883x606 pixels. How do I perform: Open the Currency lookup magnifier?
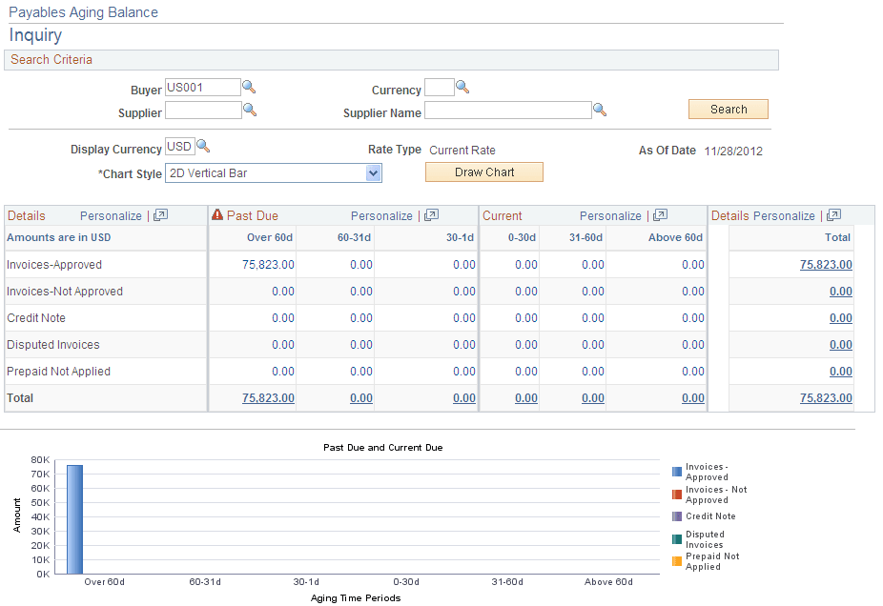tap(463, 87)
